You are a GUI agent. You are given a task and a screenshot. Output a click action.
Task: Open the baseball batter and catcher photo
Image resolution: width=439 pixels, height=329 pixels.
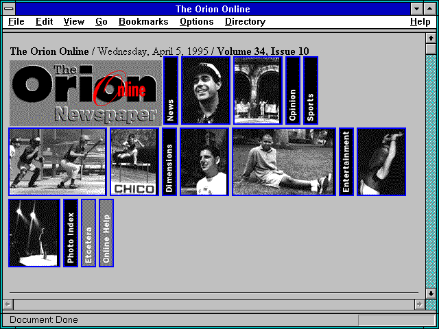click(x=58, y=162)
